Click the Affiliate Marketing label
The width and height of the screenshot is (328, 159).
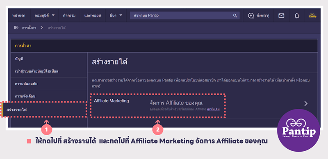[112, 101]
